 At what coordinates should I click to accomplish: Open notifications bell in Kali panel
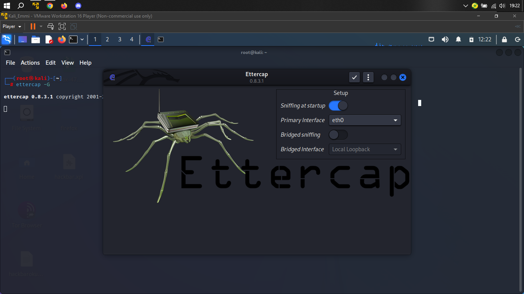tap(458, 39)
